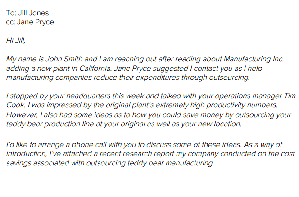Click the 'To: Jill Jones' recipient line

(x=27, y=13)
